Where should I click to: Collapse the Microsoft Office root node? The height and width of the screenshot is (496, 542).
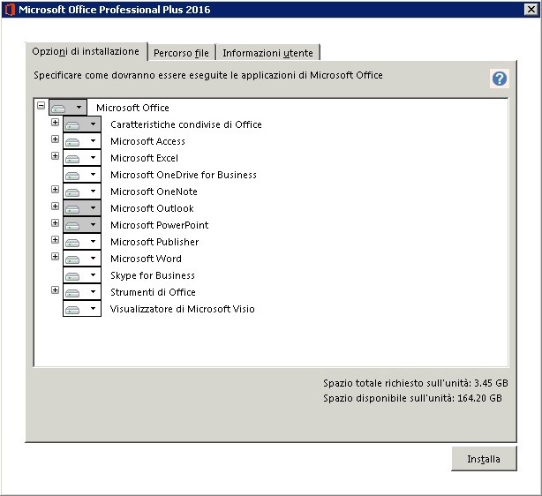point(41,105)
